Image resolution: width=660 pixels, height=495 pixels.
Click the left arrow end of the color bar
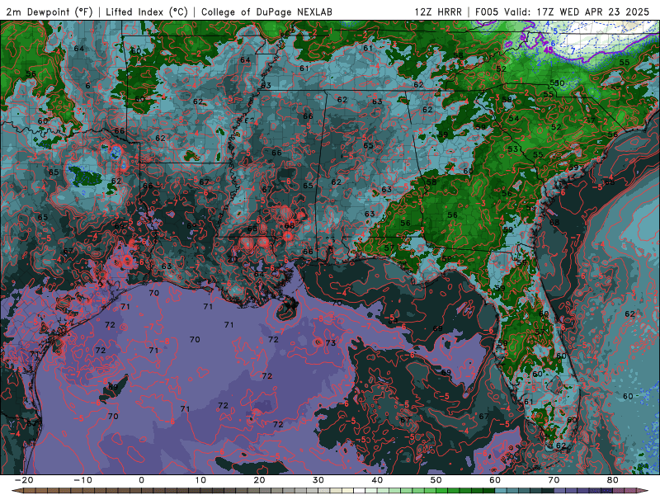pos(16,491)
